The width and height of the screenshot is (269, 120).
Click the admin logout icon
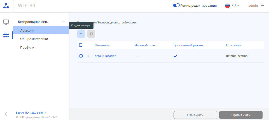pos(262,5)
